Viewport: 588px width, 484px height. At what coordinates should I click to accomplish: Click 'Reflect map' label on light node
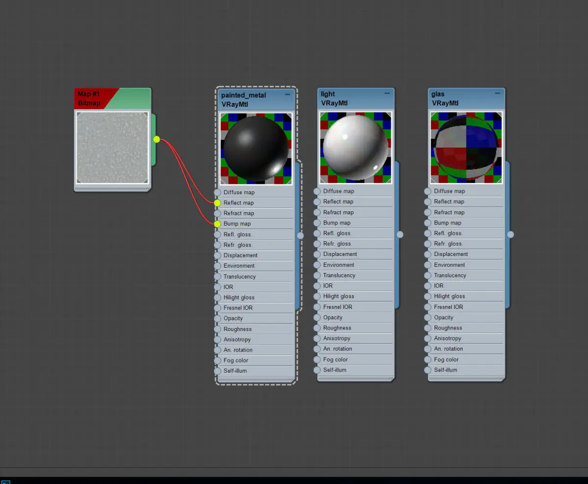point(338,202)
